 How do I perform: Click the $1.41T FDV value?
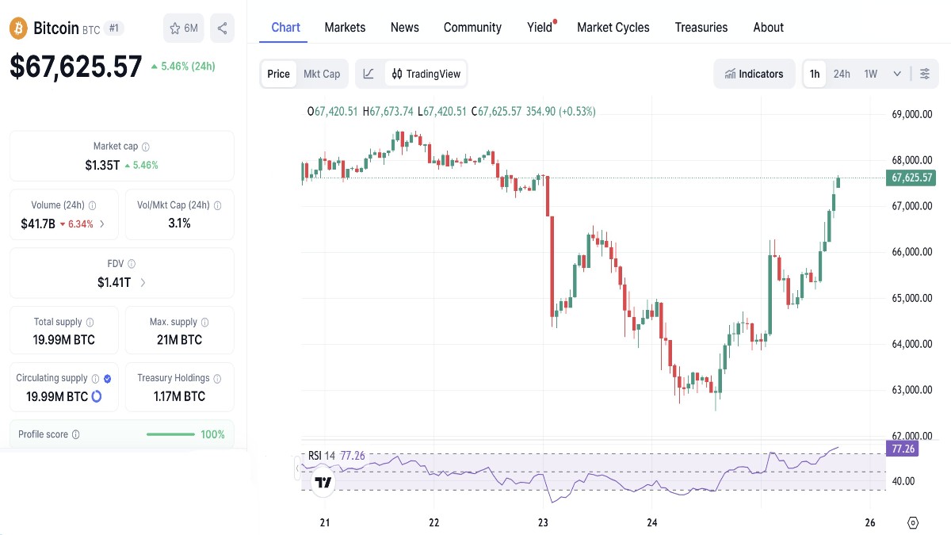pos(114,282)
